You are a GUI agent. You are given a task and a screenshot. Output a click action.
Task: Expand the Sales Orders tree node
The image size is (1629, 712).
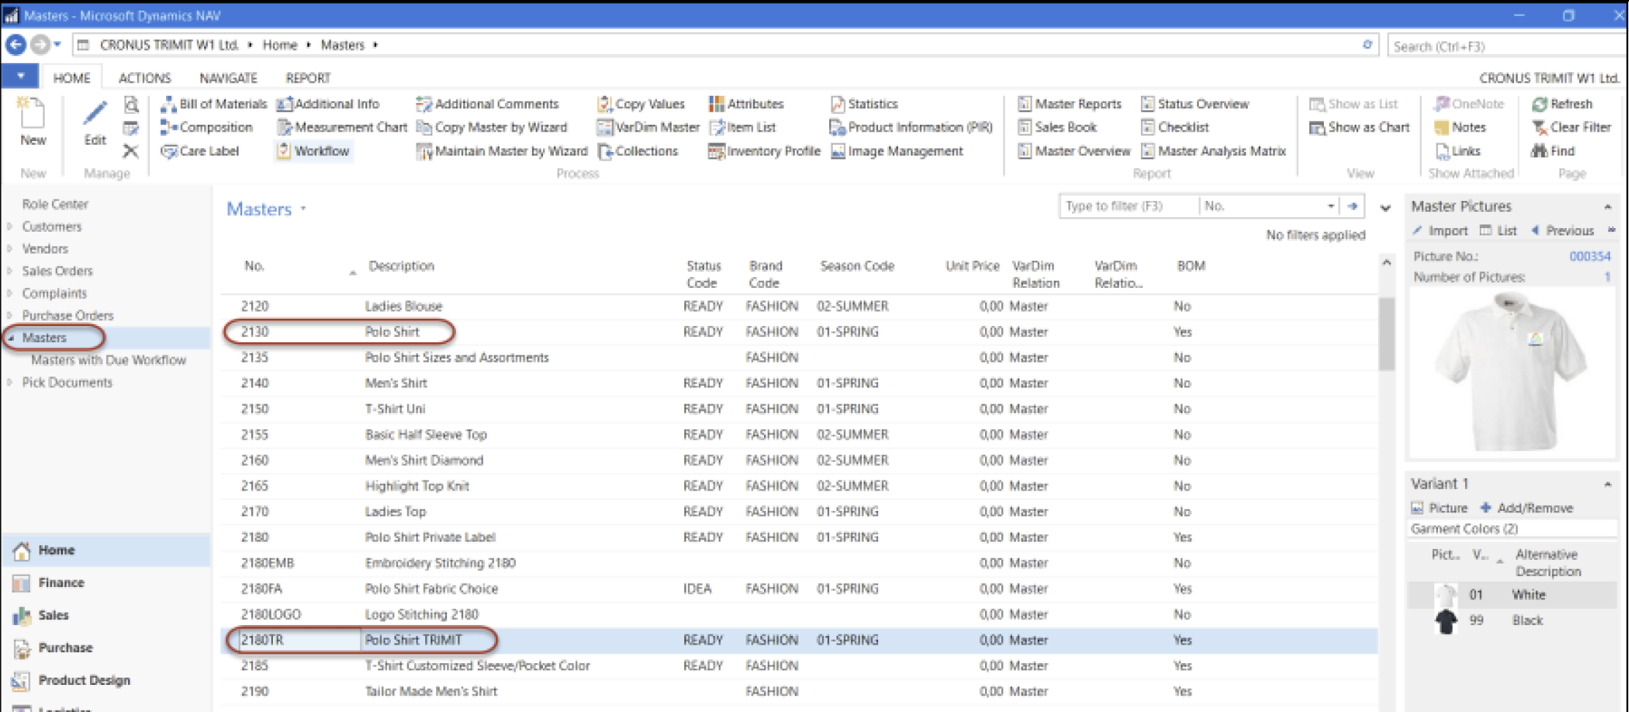tap(10, 271)
